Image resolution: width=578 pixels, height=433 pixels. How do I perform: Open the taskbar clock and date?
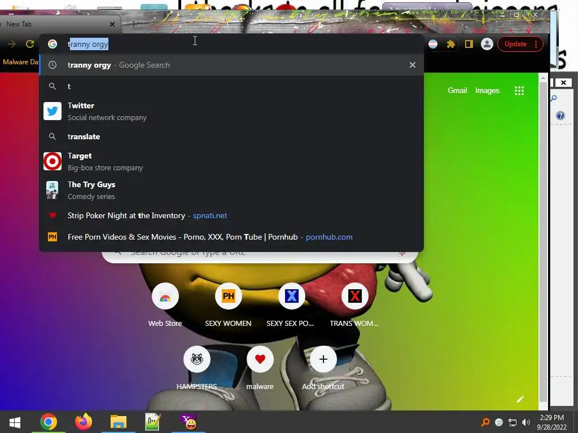(551, 422)
